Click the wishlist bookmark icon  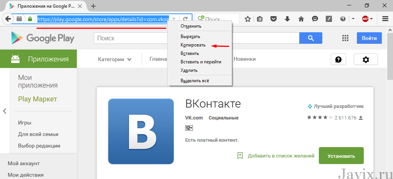[x=240, y=156]
